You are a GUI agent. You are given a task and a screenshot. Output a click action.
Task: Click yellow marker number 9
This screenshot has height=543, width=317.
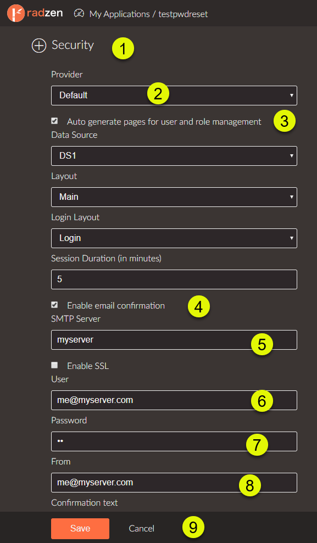click(x=193, y=528)
